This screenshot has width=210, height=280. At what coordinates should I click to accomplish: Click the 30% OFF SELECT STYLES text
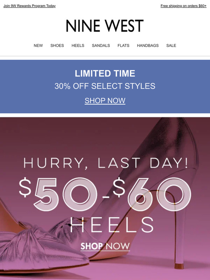[x=105, y=86]
